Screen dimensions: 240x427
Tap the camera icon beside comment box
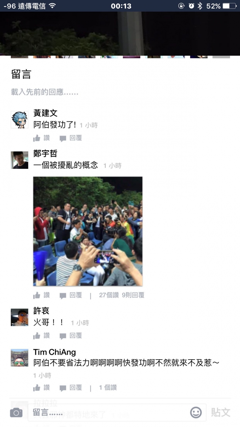coord(16,413)
